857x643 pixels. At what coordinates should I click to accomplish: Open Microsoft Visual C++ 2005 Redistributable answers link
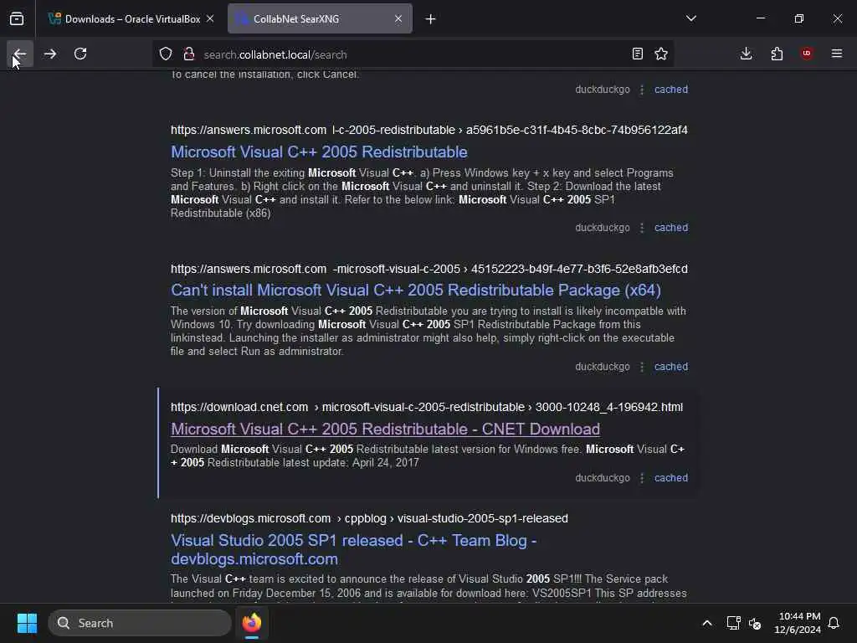pos(319,152)
